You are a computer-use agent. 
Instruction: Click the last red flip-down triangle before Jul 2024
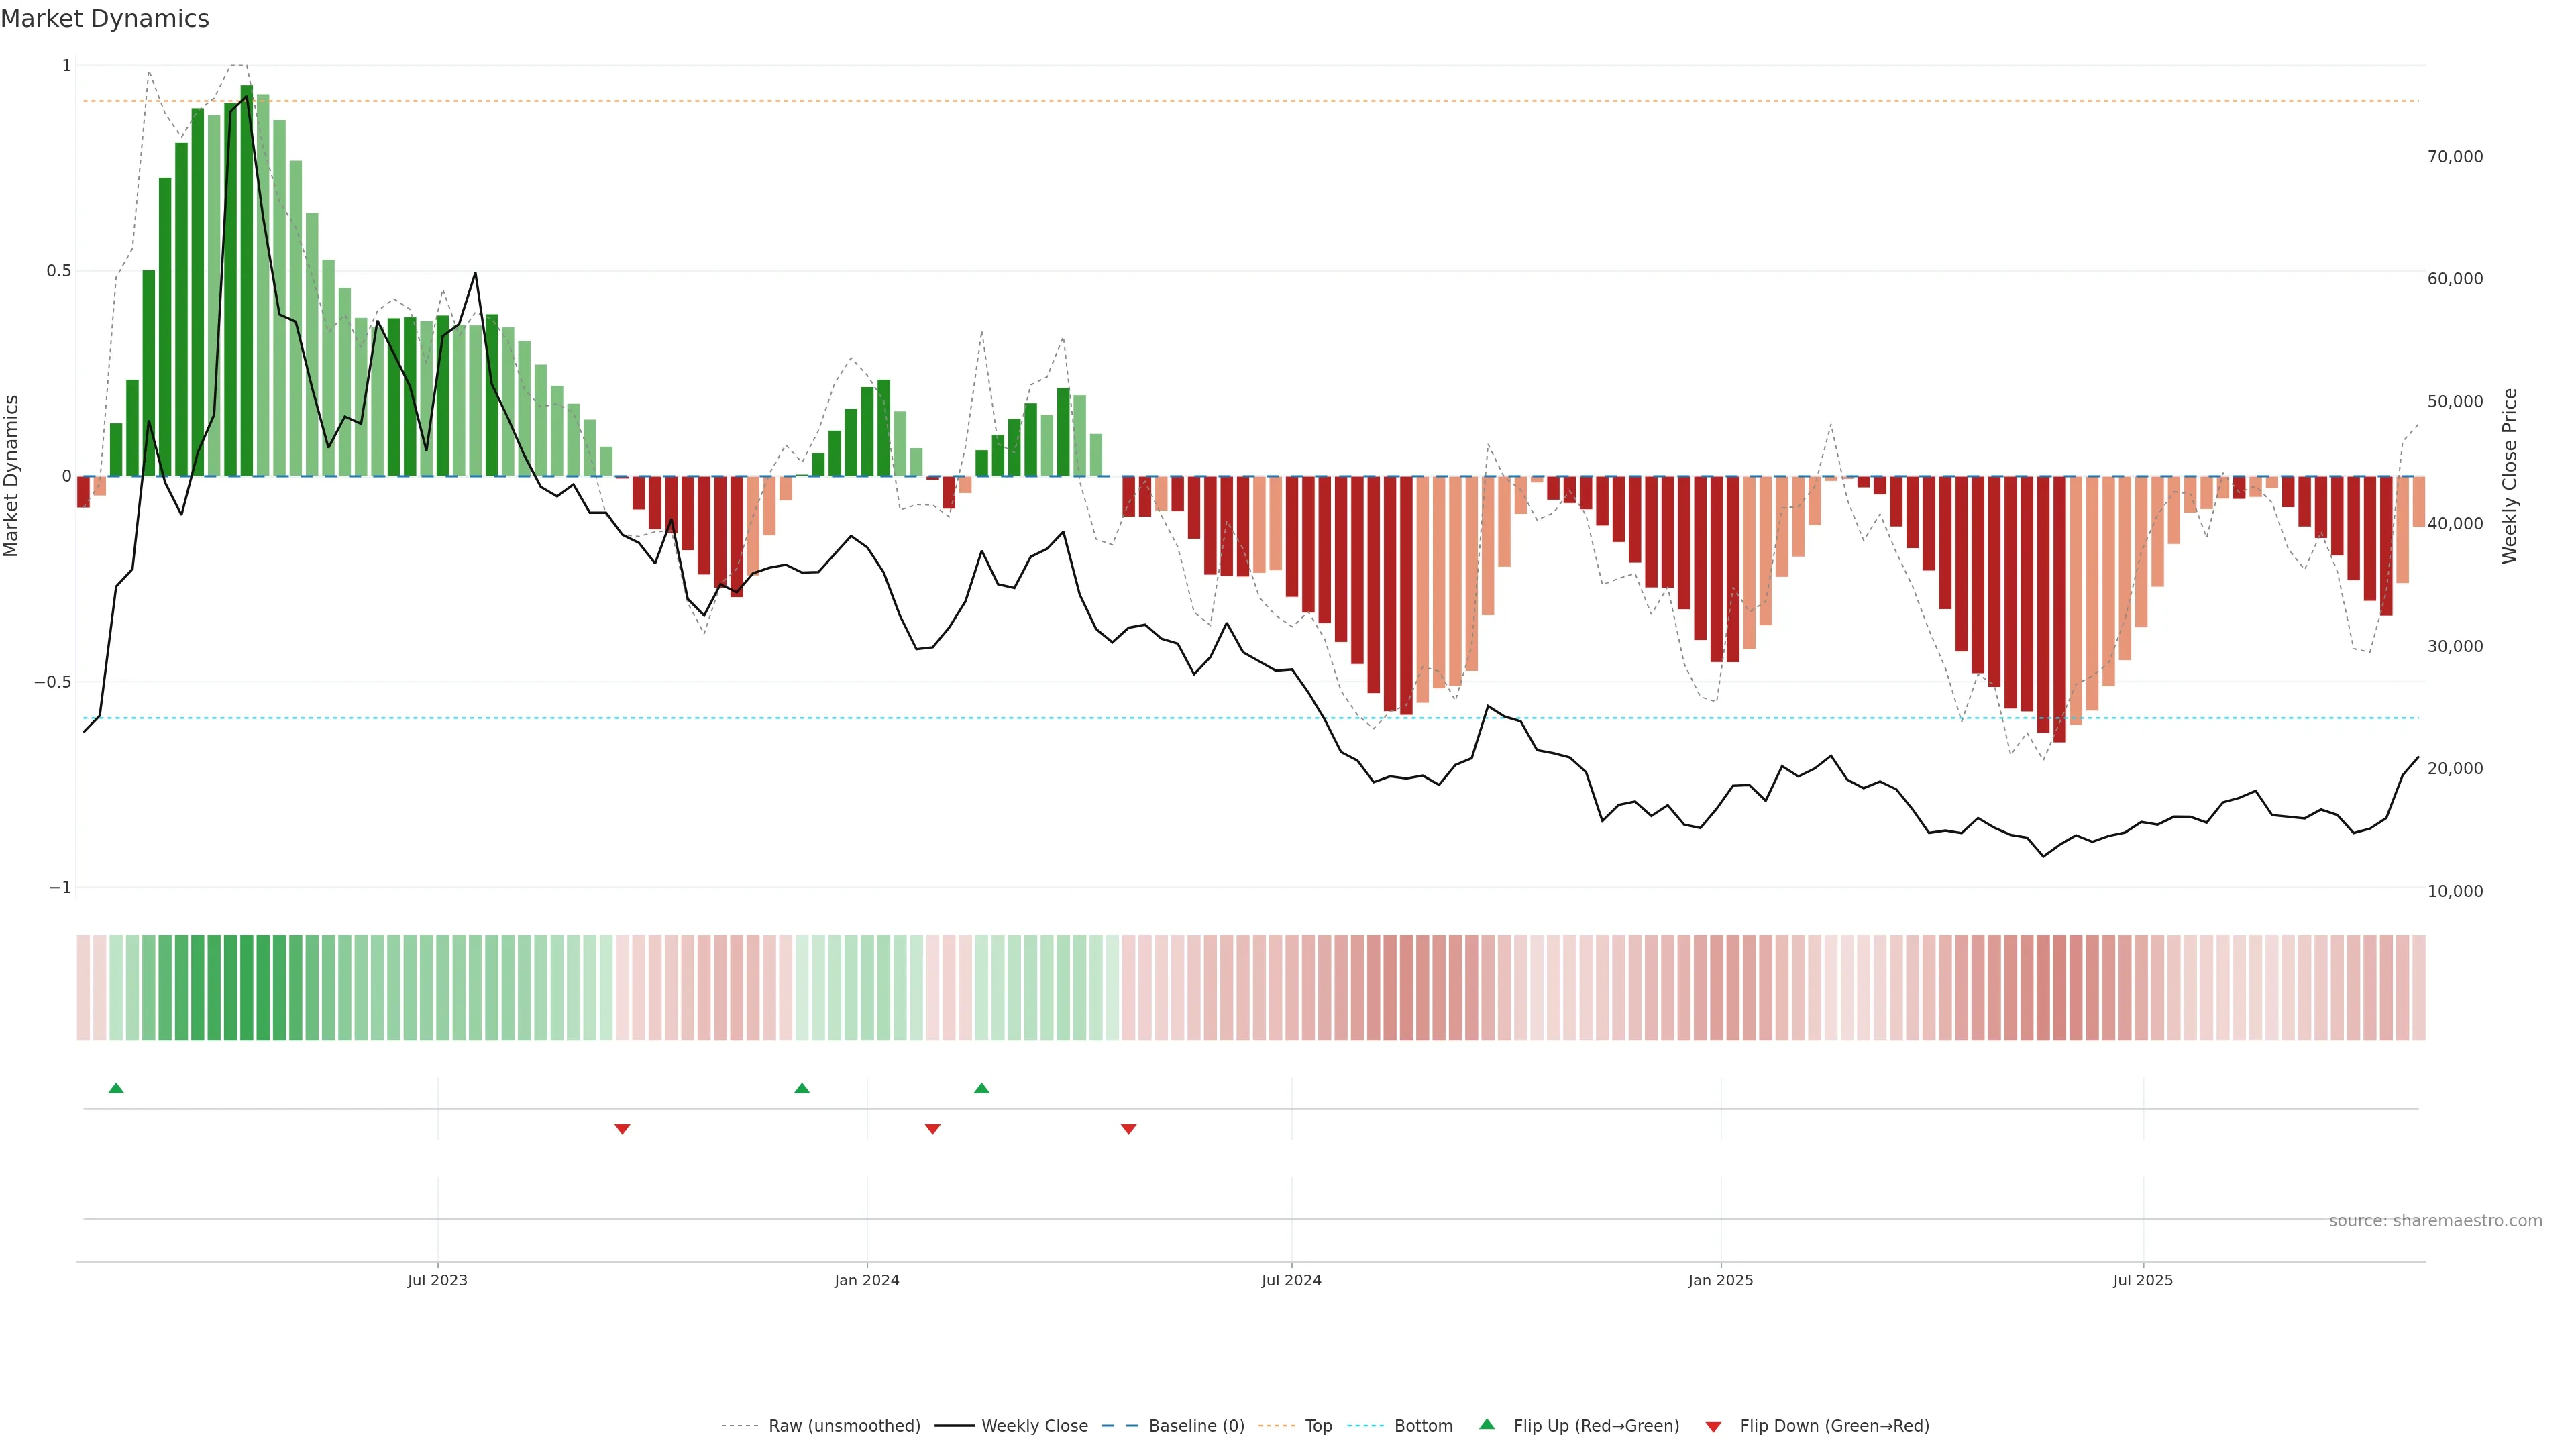[x=1129, y=1129]
